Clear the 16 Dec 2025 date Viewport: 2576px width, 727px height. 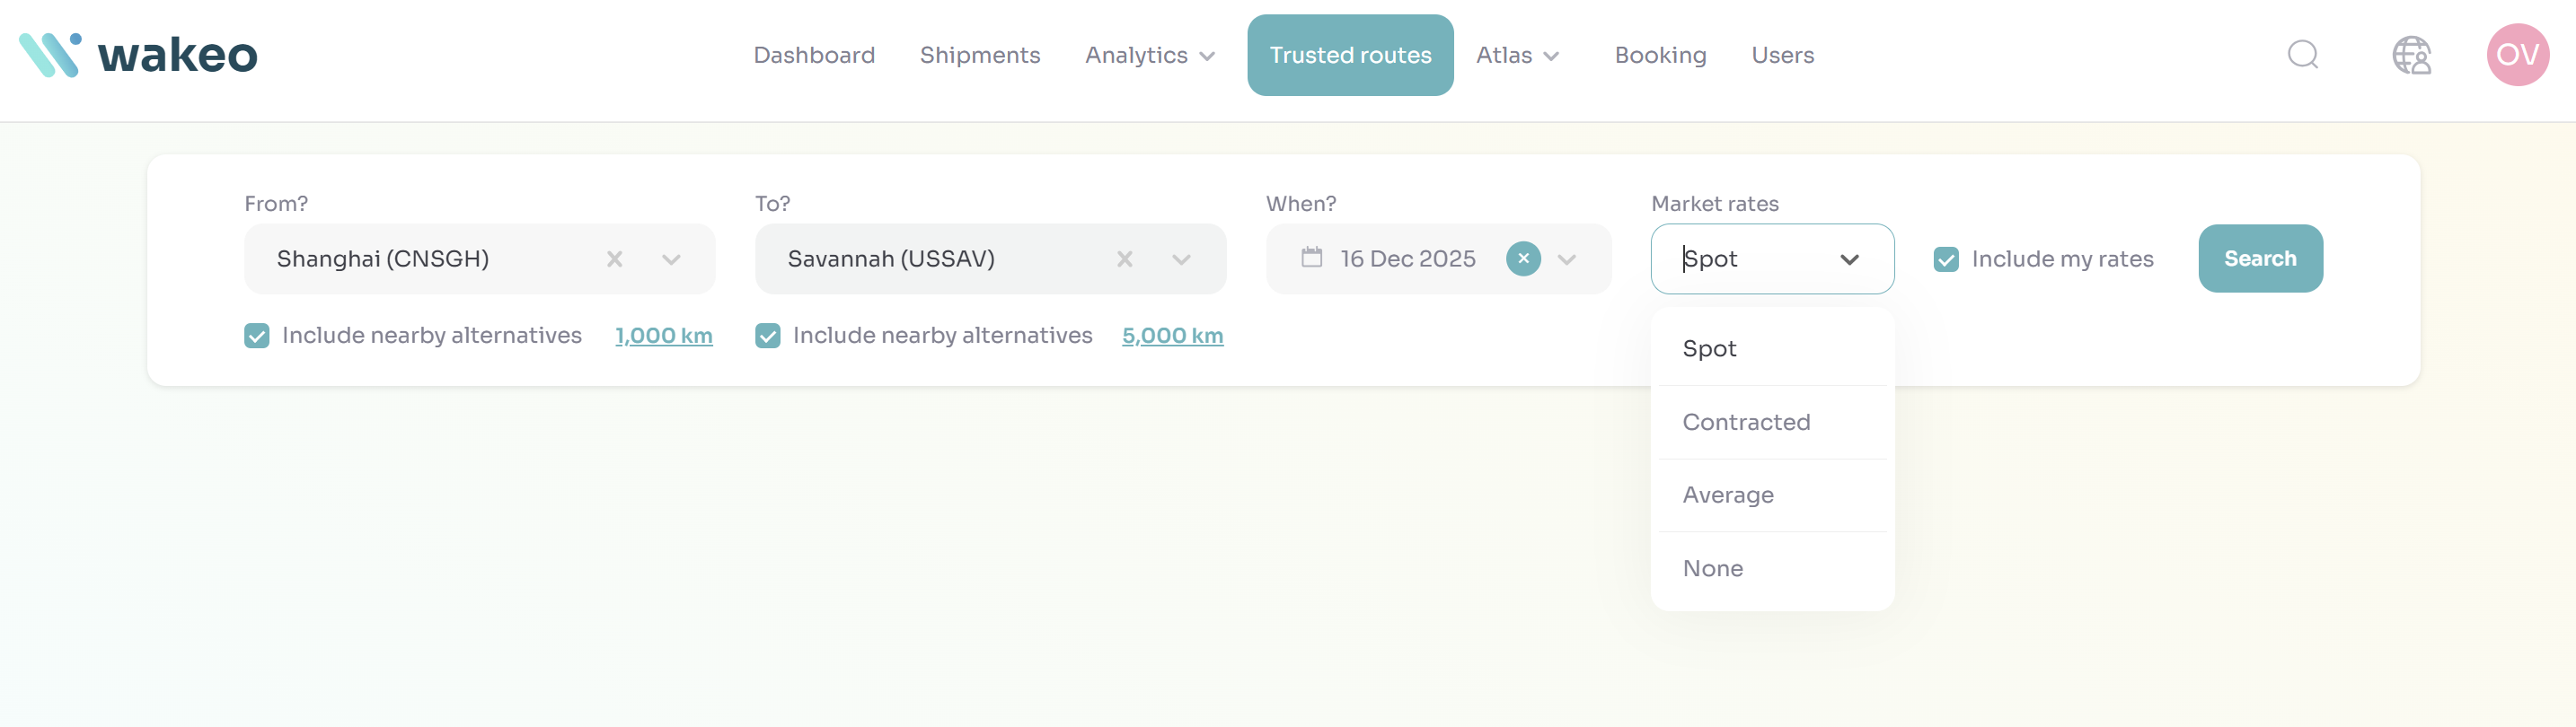[x=1522, y=258]
